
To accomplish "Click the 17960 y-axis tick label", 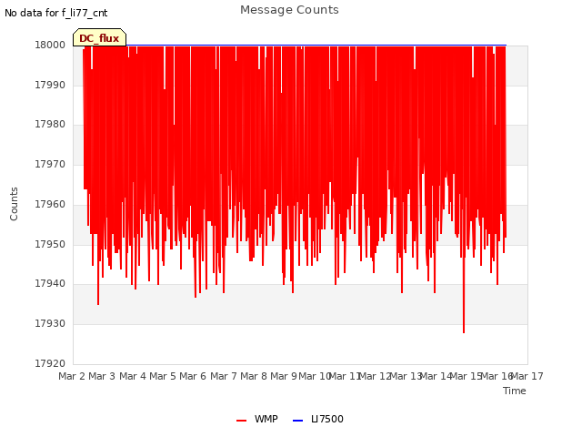I will pyautogui.click(x=50, y=204).
